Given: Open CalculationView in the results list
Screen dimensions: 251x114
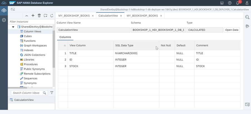Looking at the screenshot, I should click(x=31, y=100).
